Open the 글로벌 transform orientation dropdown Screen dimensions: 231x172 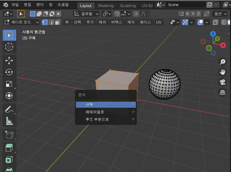[x=86, y=14]
